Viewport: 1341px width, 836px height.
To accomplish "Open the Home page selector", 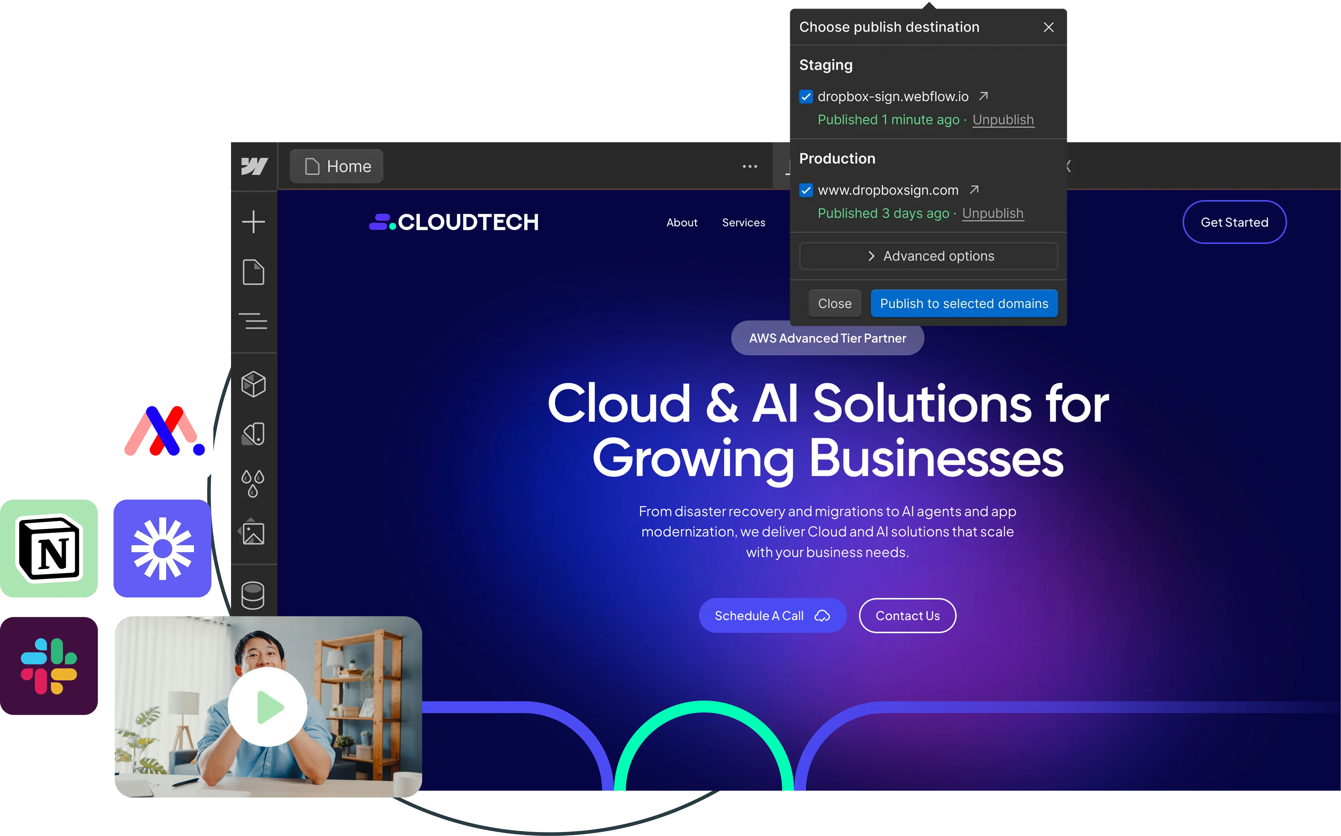I will tap(336, 166).
